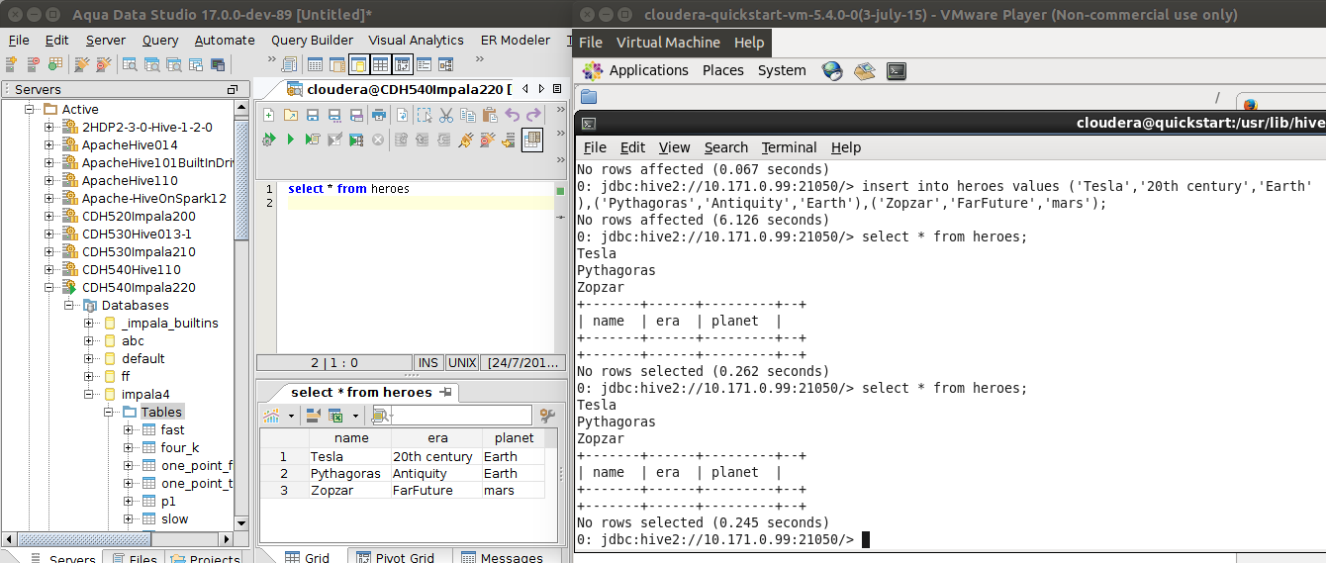Click Servers tree scrollbar down arrow
The width and height of the screenshot is (1326, 563).
coord(241,523)
